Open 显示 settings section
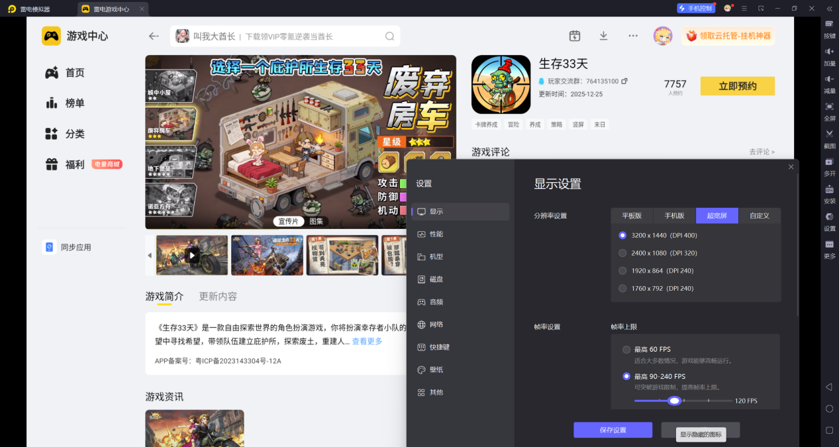The width and height of the screenshot is (839, 447). pos(461,212)
